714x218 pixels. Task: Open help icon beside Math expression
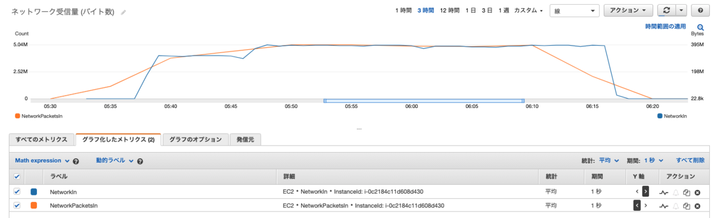(x=76, y=161)
